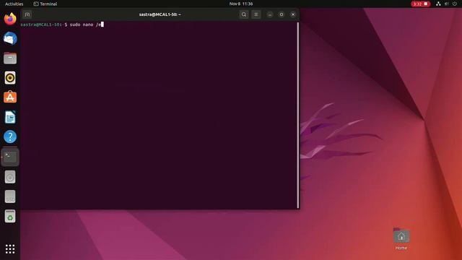The height and width of the screenshot is (260, 462).
Task: Select the Terminal icon in dock
Action: point(10,157)
